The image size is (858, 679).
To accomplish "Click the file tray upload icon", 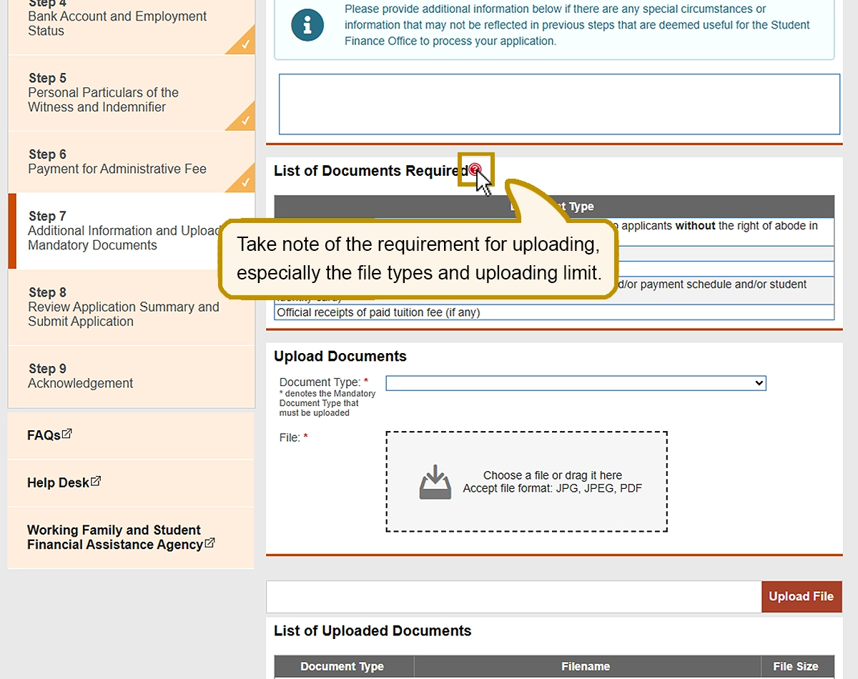I will [x=435, y=482].
